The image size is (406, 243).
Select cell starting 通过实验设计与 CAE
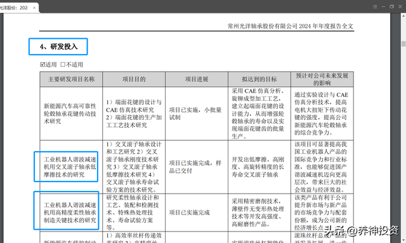322,114
